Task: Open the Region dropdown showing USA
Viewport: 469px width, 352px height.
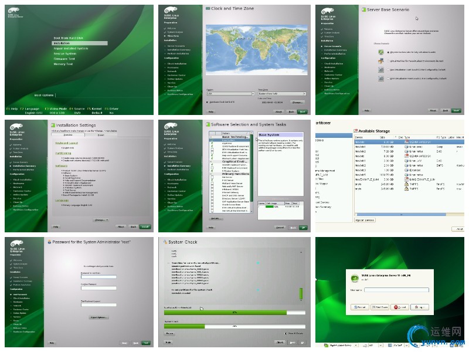Action: [230, 94]
